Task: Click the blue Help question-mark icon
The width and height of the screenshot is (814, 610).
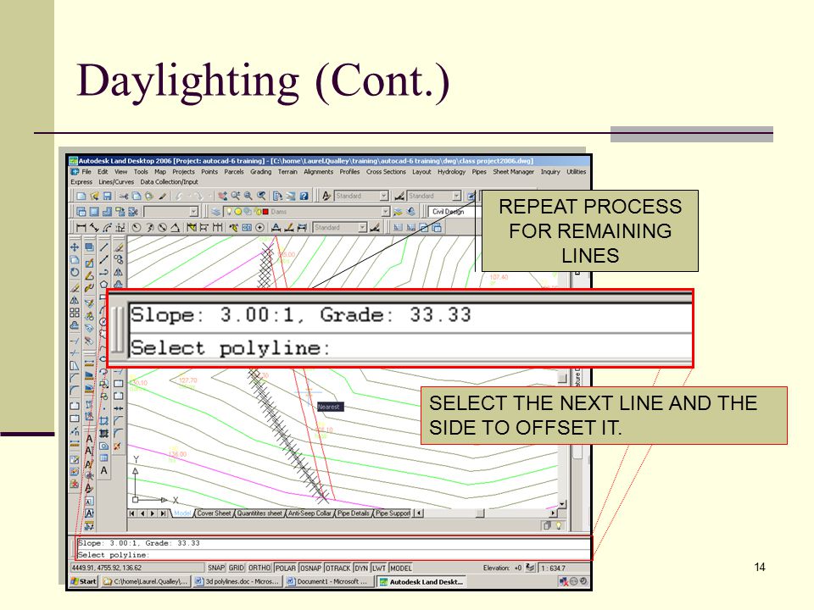Action: pyautogui.click(x=304, y=196)
